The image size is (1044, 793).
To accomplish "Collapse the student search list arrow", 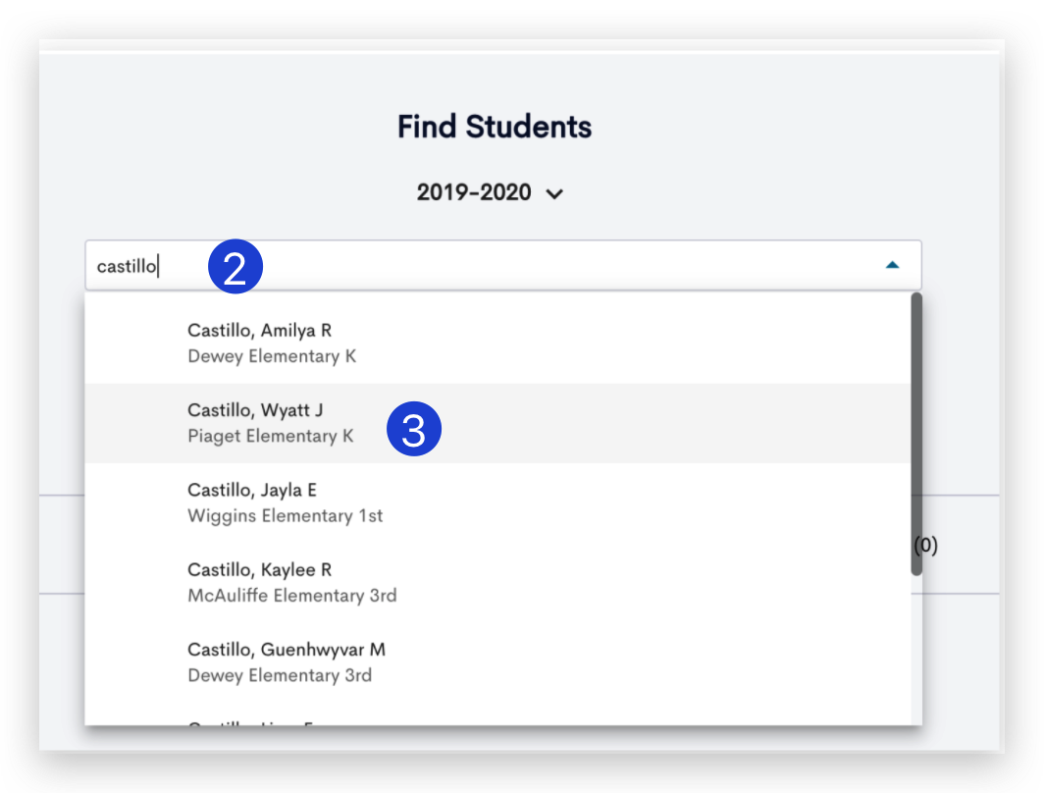I will [892, 265].
